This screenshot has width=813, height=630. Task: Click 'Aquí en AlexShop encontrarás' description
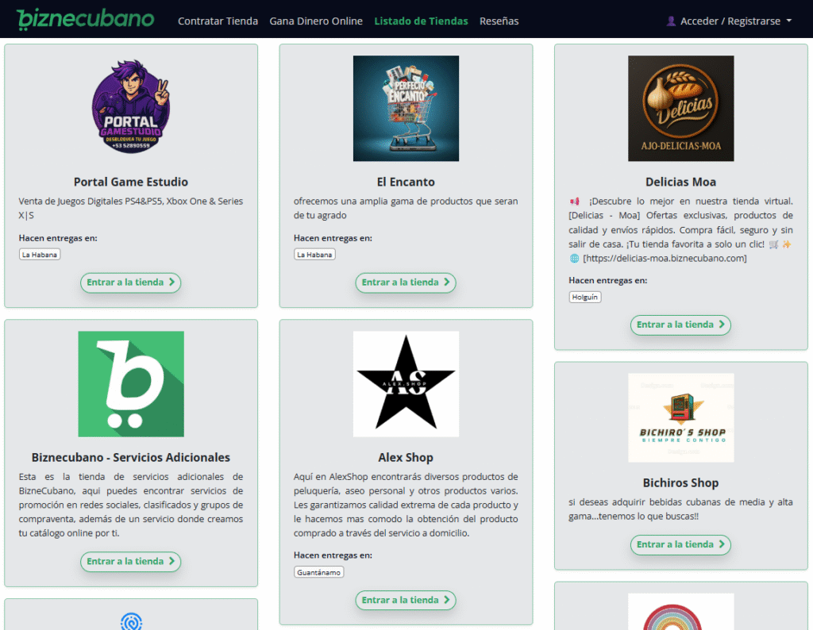pos(406,505)
